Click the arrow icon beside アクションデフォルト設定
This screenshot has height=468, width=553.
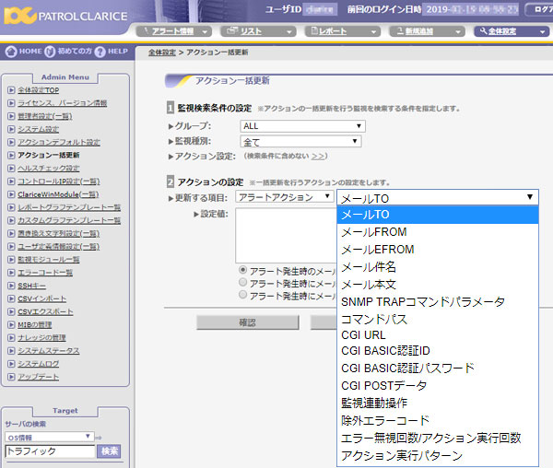tap(11, 143)
